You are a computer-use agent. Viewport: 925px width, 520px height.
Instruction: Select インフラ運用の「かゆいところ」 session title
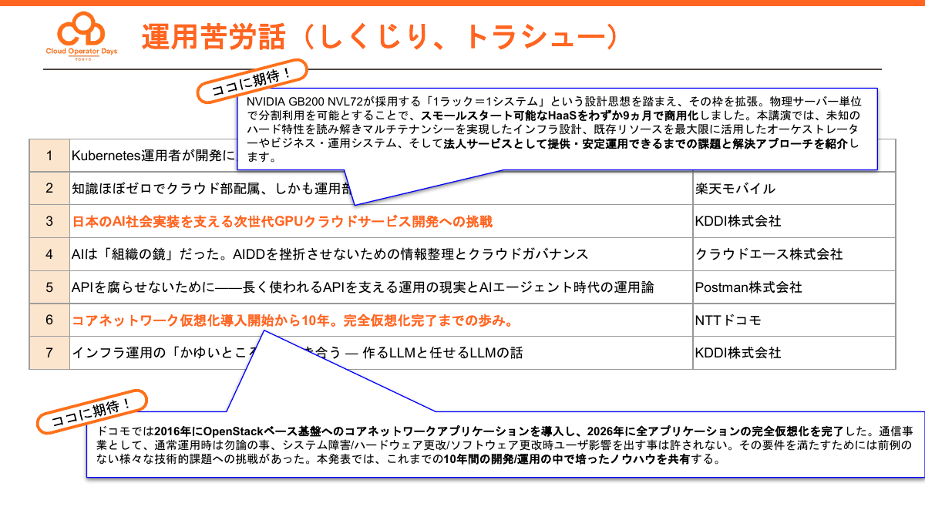[x=298, y=353]
